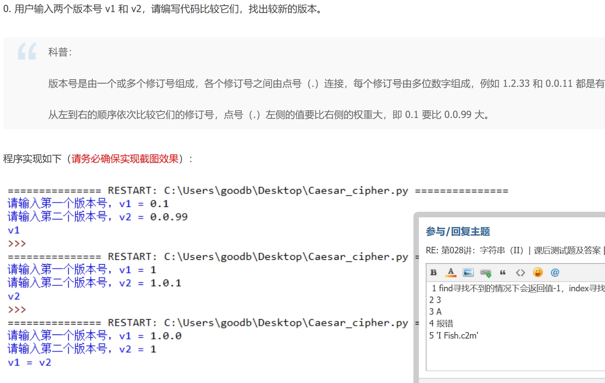Click the 'RE: 第028讲' reply subject line
The width and height of the screenshot is (605, 383).
(x=515, y=250)
